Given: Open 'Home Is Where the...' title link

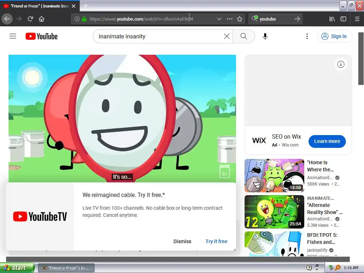Looking at the screenshot, I should (x=320, y=166).
